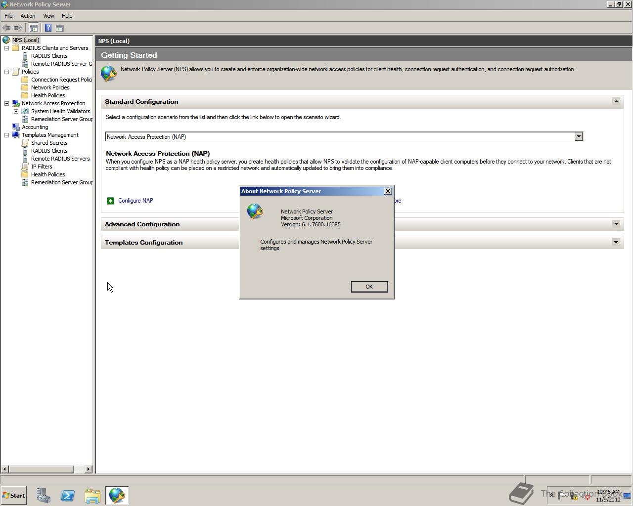Click the tree pane scroll left arrow

pos(4,469)
